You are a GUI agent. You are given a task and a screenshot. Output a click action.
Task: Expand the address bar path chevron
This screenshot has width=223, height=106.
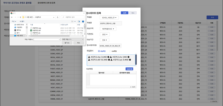[54, 17]
